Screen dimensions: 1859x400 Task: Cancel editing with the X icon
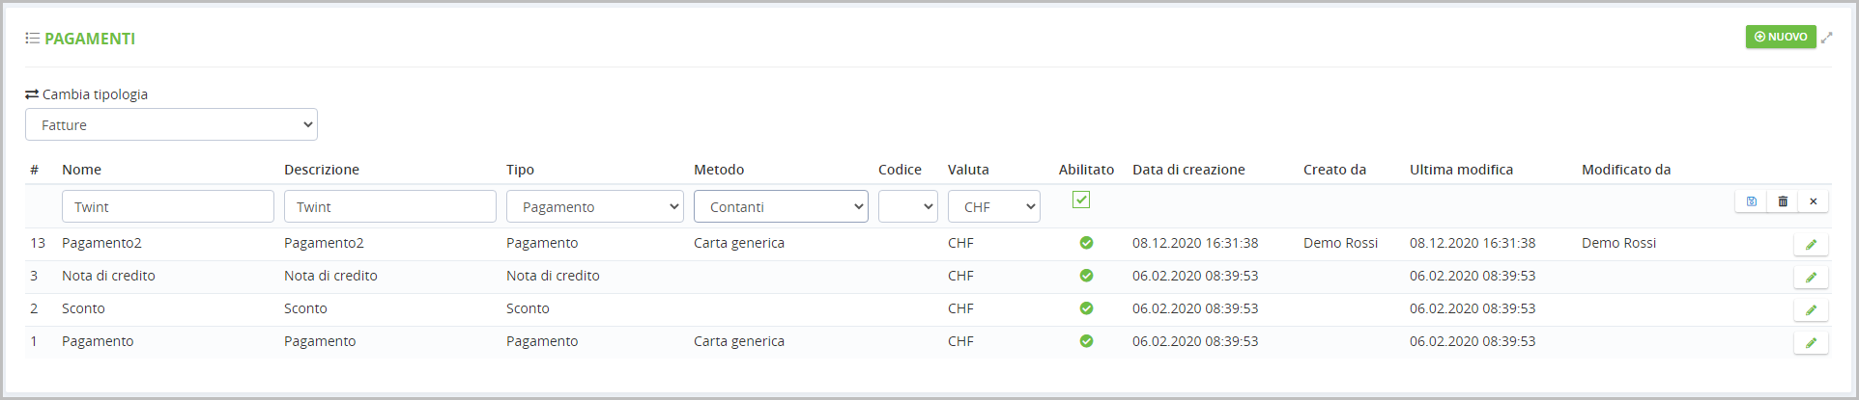click(1814, 201)
